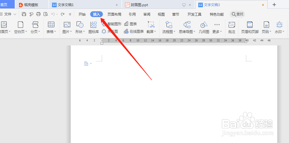The image size is (289, 143).
Task: Click the plus new tab button
Action: [x=274, y=5]
